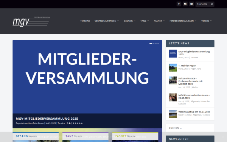Open the Hinter den Kulissen menu
The height and width of the screenshot is (142, 227).
click(182, 21)
